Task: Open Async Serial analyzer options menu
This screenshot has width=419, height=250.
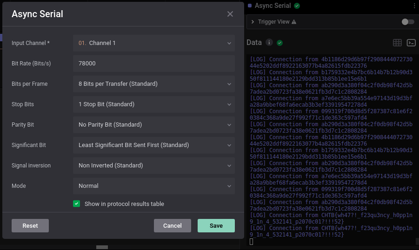Action: 414,6
